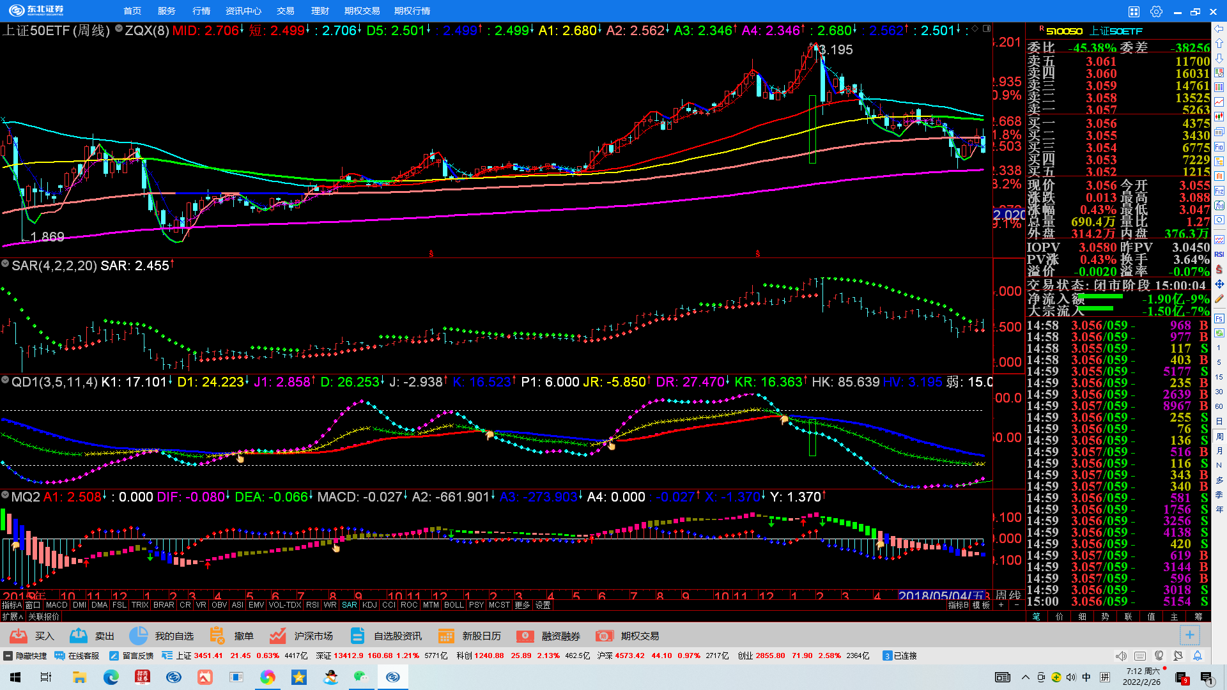The width and height of the screenshot is (1227, 690).
Task: Switch to the KDJ indicator tab
Action: coord(369,605)
